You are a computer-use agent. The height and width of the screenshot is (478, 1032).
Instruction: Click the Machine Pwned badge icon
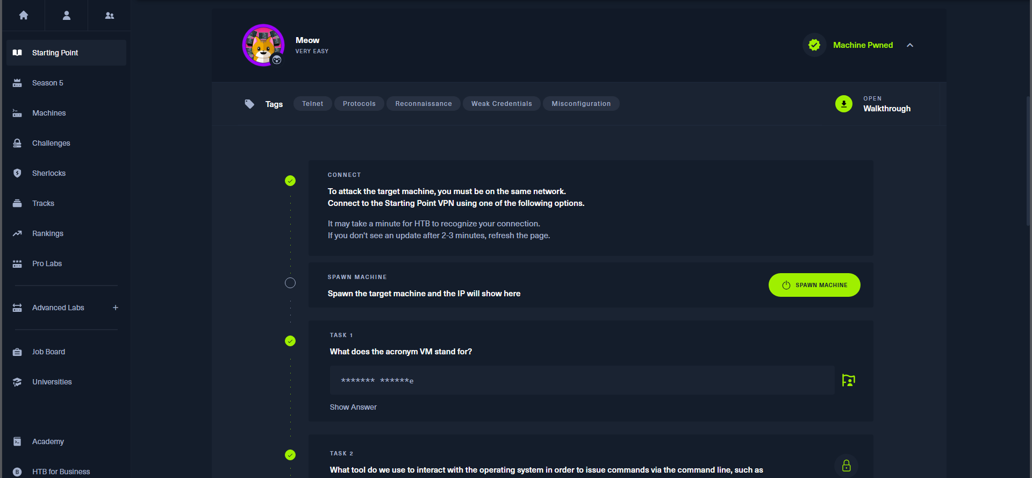pyautogui.click(x=814, y=45)
